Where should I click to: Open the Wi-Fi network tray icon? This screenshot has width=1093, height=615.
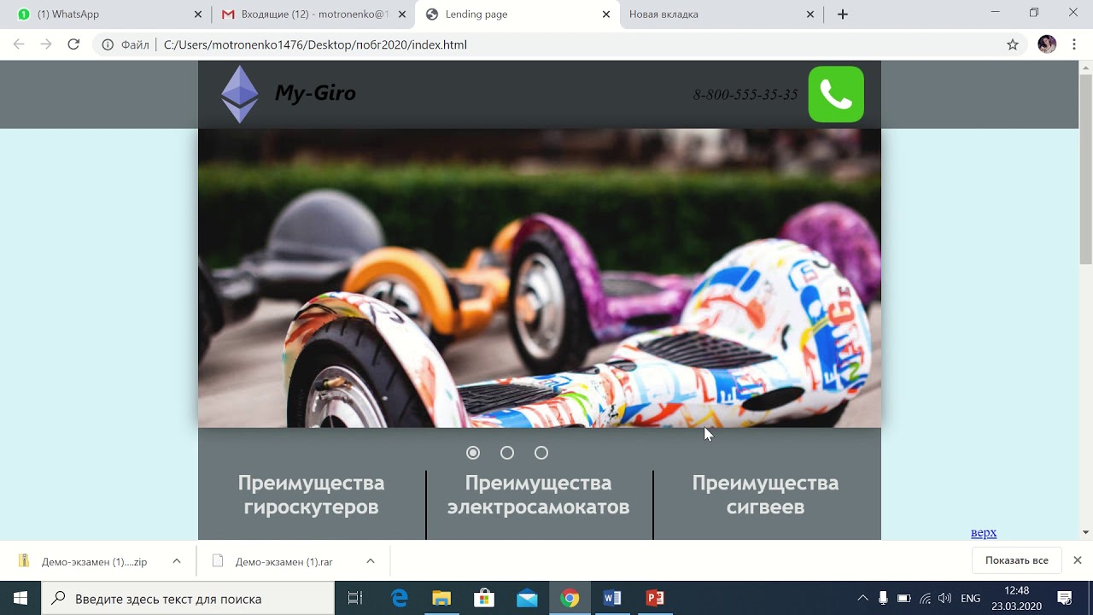click(925, 598)
